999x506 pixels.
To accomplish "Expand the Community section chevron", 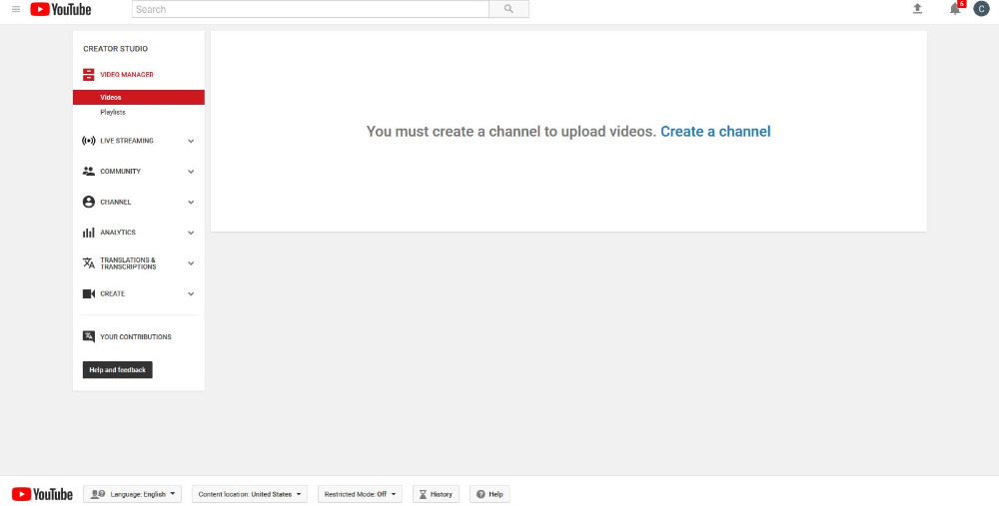I will coord(191,172).
